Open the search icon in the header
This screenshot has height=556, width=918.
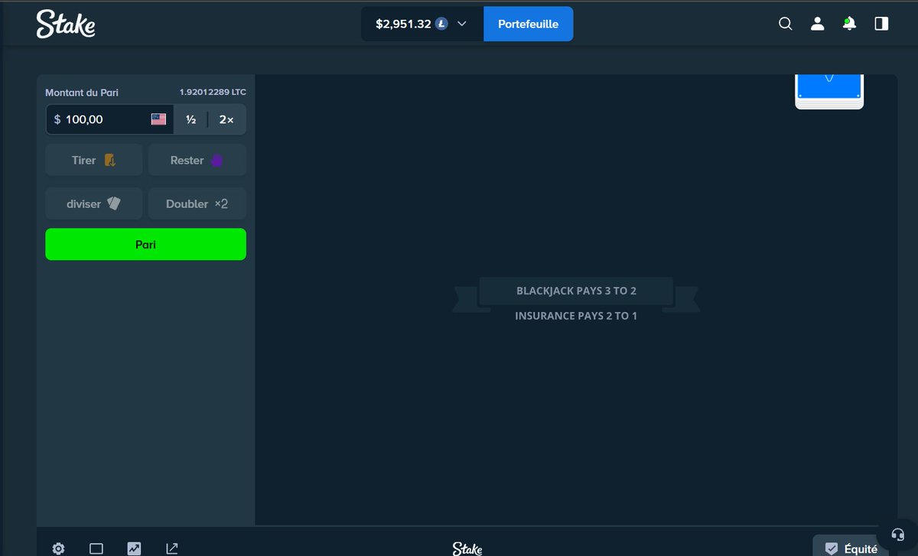(785, 24)
